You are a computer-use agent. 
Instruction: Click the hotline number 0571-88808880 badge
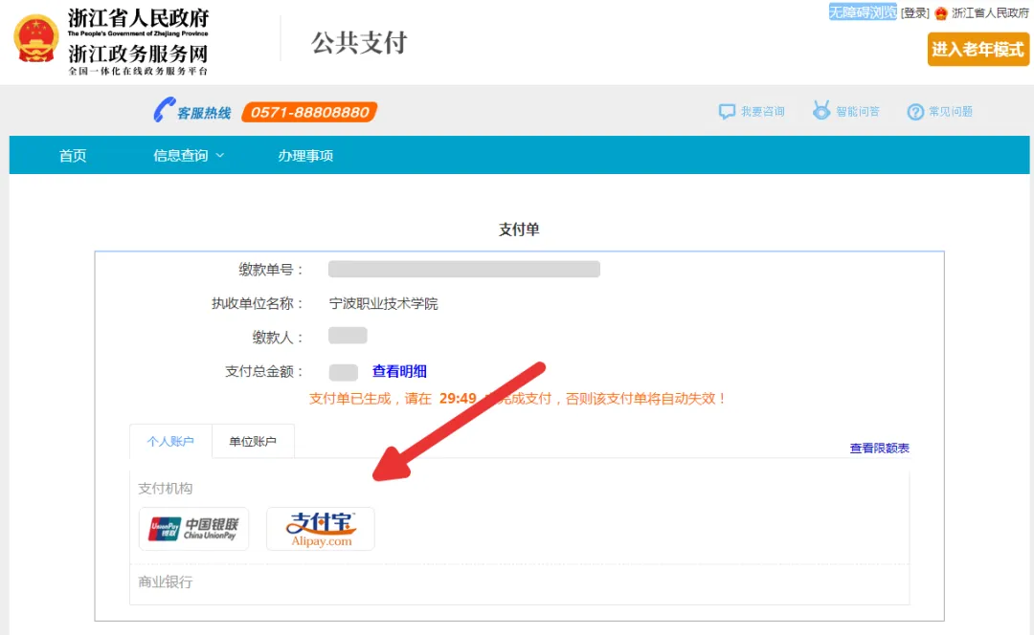[x=309, y=112]
